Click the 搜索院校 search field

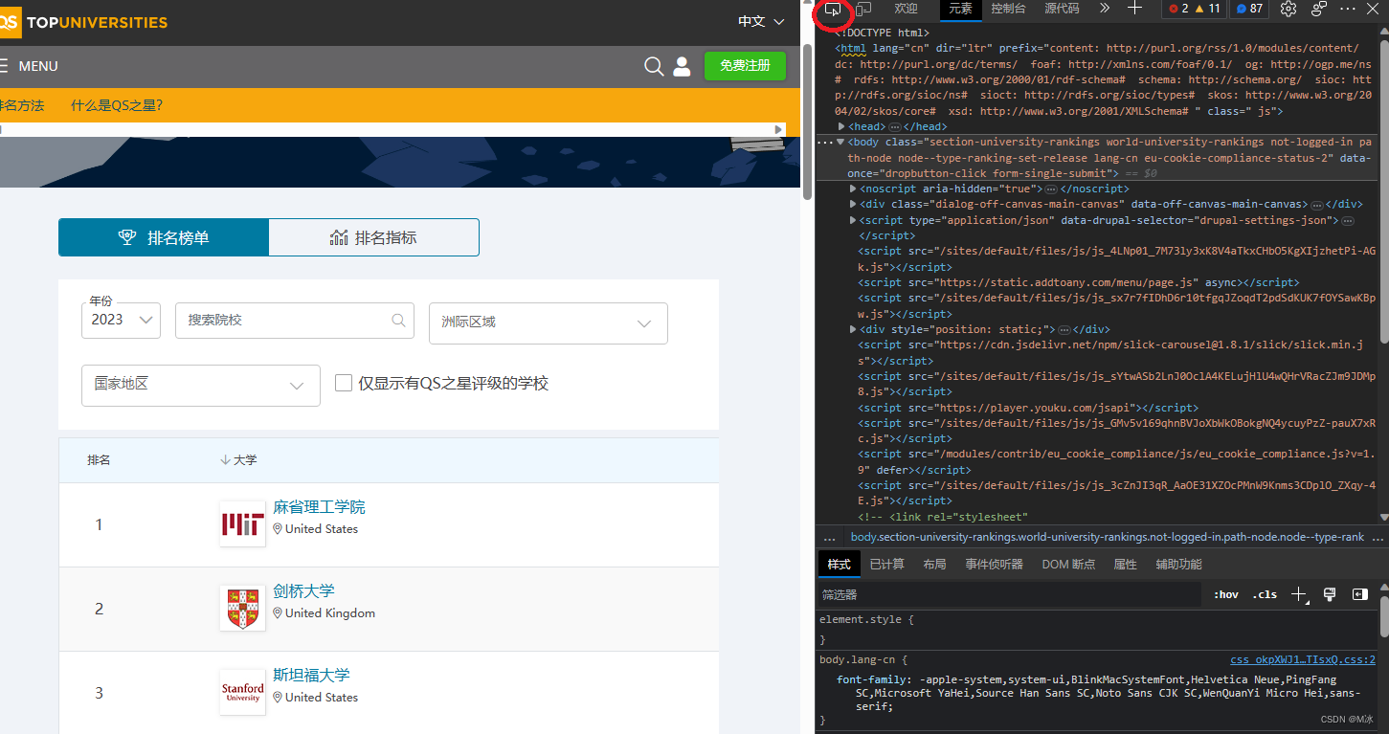point(295,321)
